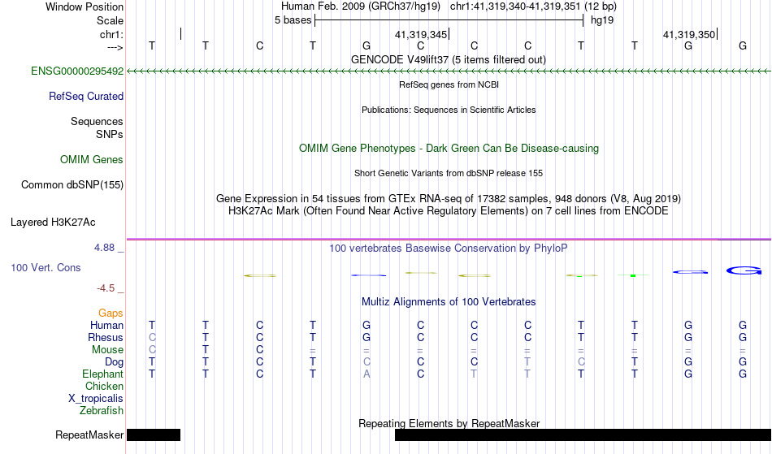Select the Chicken species label
The width and height of the screenshot is (772, 454).
[x=104, y=386]
